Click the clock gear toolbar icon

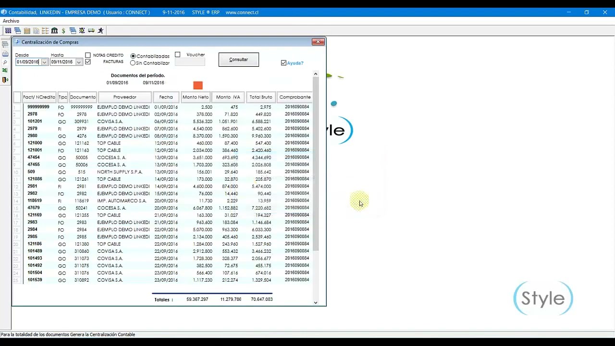[82, 31]
